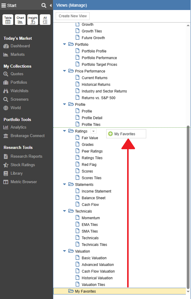191x299 pixels.
Task: Select the Basic Valuation view
Action: 94,258
